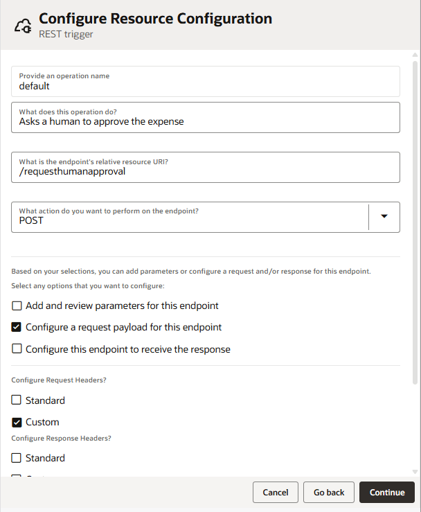Click the REST trigger cloud icon
This screenshot has width=421, height=512.
point(22,26)
